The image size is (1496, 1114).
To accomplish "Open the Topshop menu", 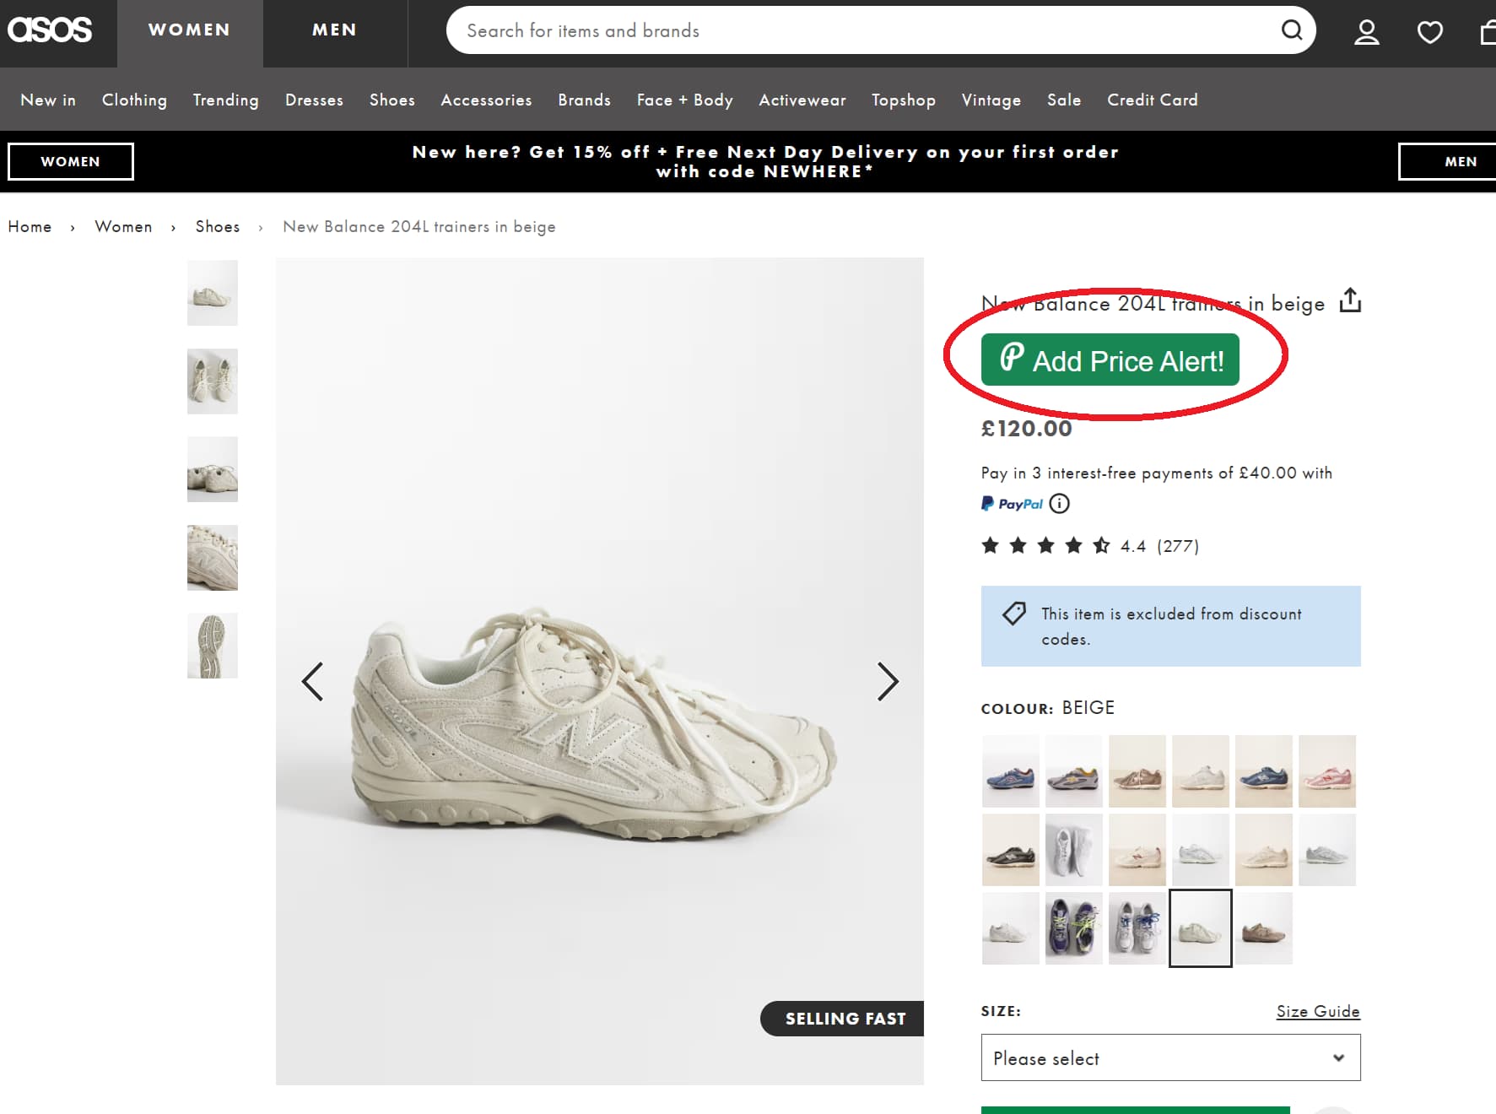I will click(x=904, y=100).
